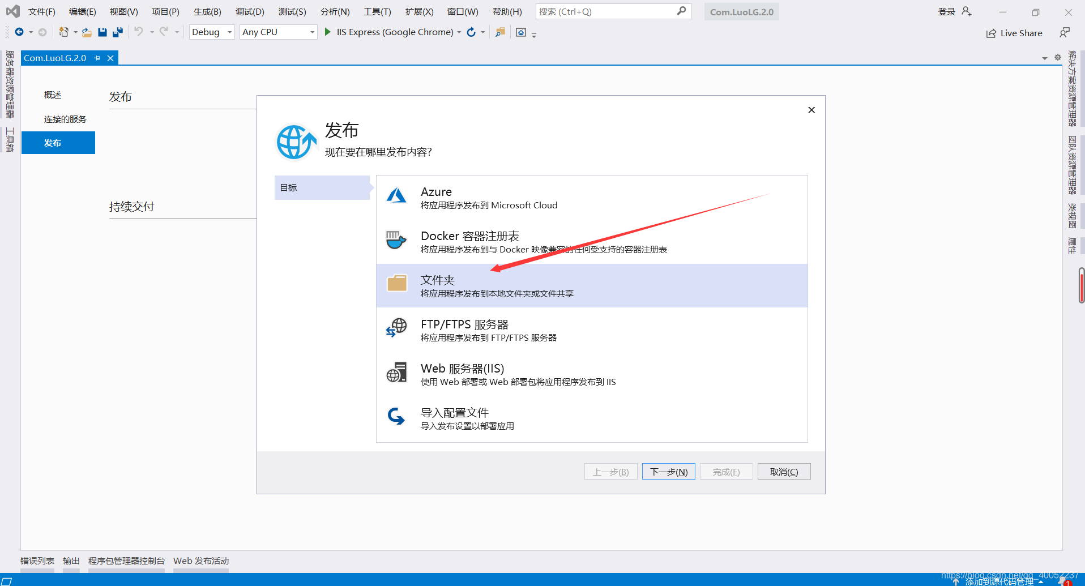This screenshot has height=586, width=1085.
Task: Open the Debug configuration dropdown
Action: coord(212,32)
